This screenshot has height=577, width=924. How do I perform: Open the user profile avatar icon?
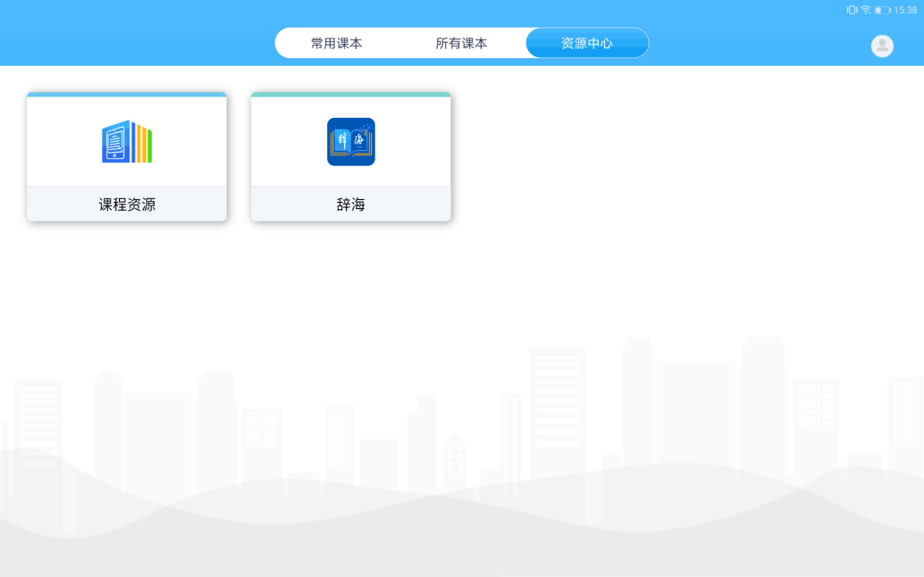click(x=882, y=46)
